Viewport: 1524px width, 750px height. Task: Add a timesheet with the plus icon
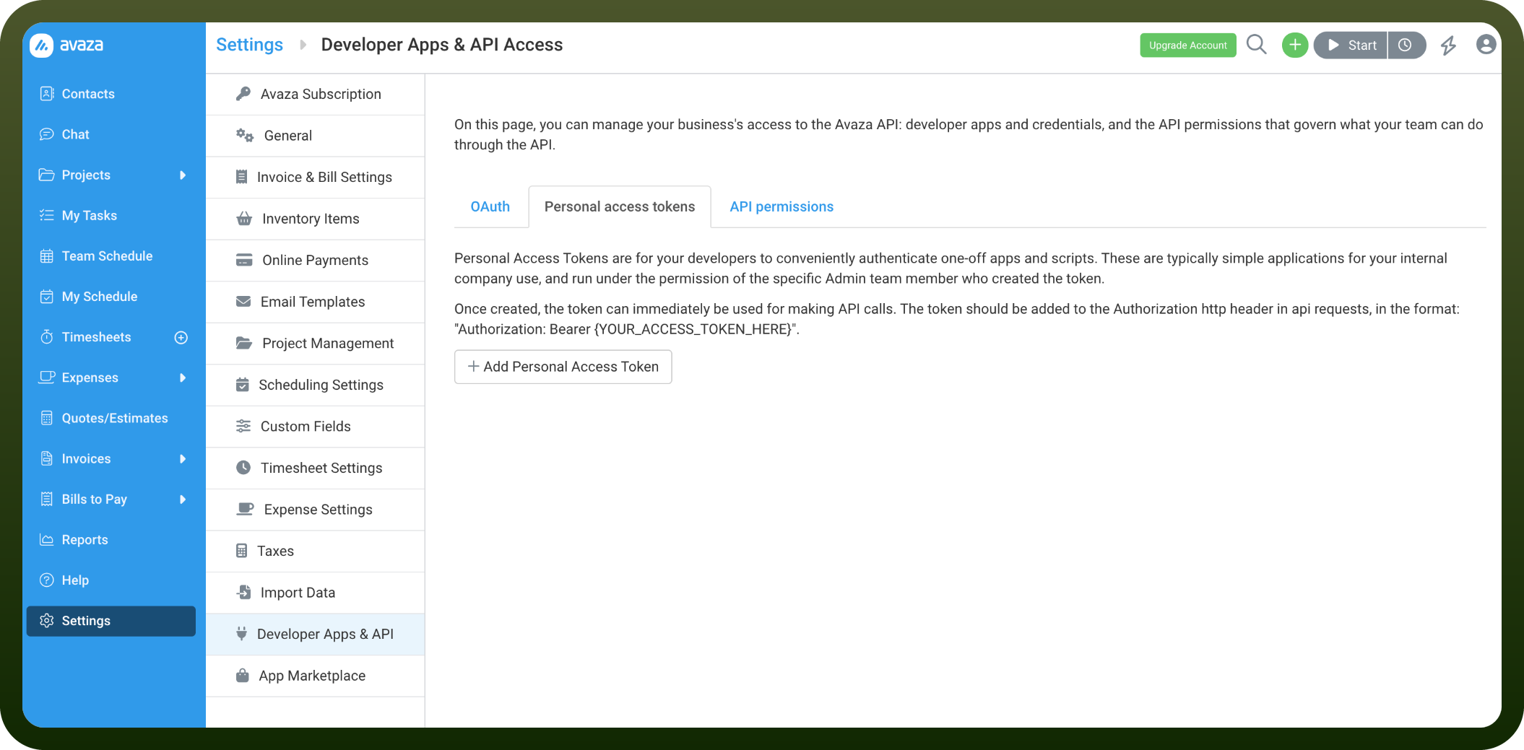pos(181,337)
